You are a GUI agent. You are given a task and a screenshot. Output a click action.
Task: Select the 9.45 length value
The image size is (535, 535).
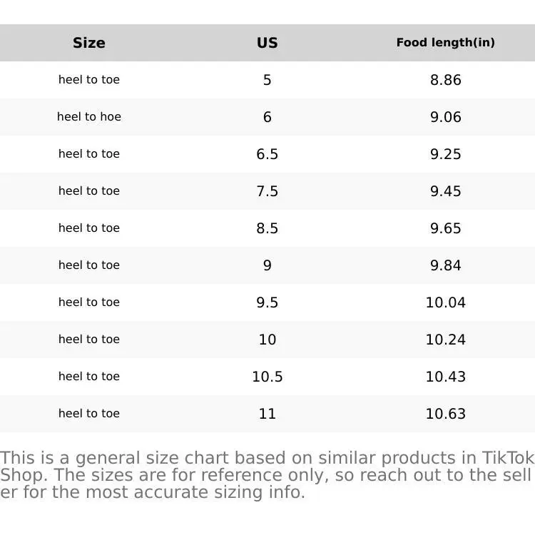445,191
